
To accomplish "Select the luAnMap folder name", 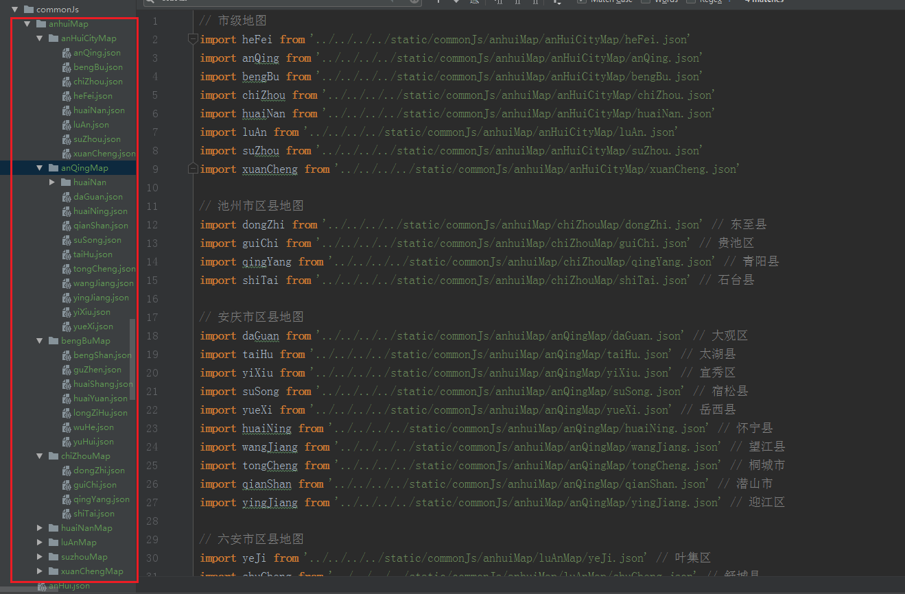I will [79, 543].
